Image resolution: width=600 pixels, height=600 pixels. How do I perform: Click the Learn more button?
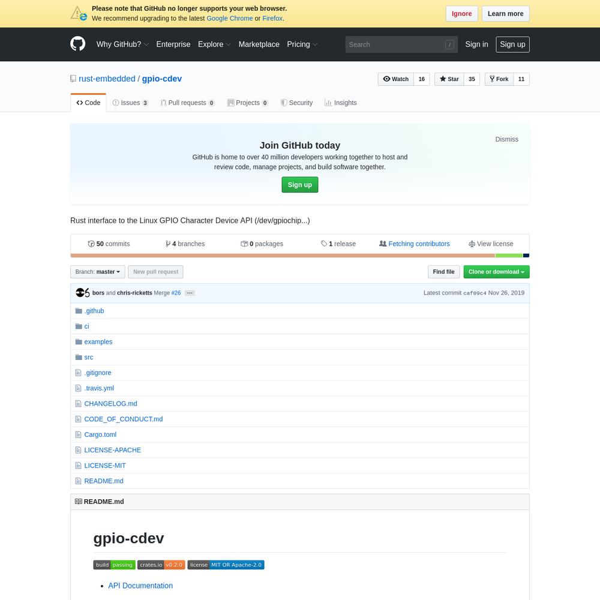[x=505, y=14]
